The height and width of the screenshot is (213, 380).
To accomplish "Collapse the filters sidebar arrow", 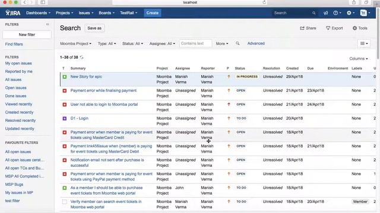I will [x=47, y=24].
